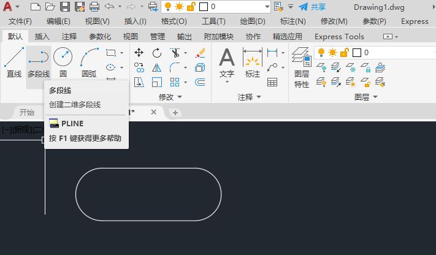The height and width of the screenshot is (255, 436).
Task: Create a new drawing via quick access
Action: (36, 6)
